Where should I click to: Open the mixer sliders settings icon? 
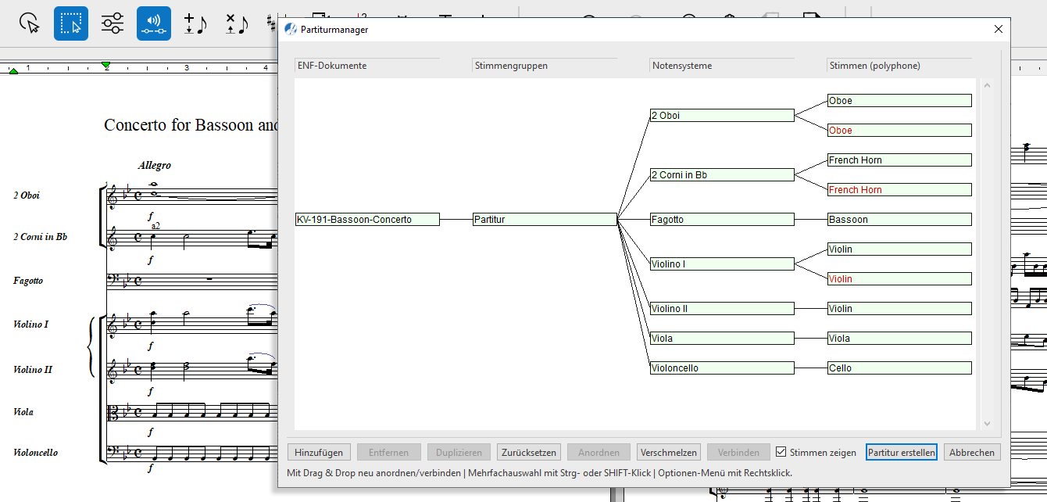point(113,23)
